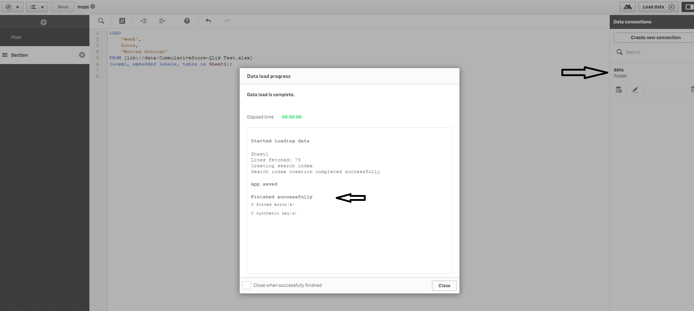Click "Moving Average" field in script
694x311 pixels.
144,52
